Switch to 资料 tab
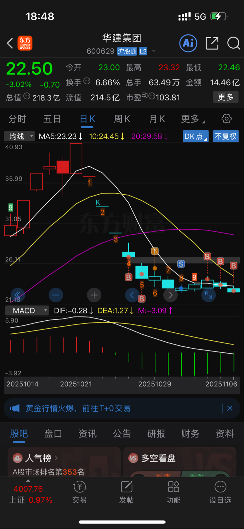This screenshot has width=244, height=529. [x=225, y=434]
